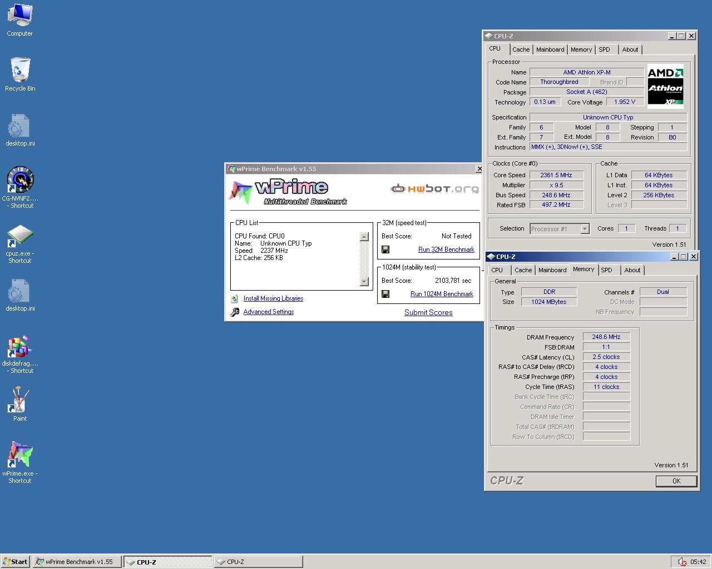Click the CPU List scrollbar down arrow

[x=364, y=282]
